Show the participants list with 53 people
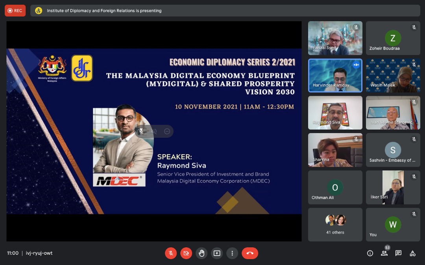The image size is (425, 265). (x=384, y=253)
